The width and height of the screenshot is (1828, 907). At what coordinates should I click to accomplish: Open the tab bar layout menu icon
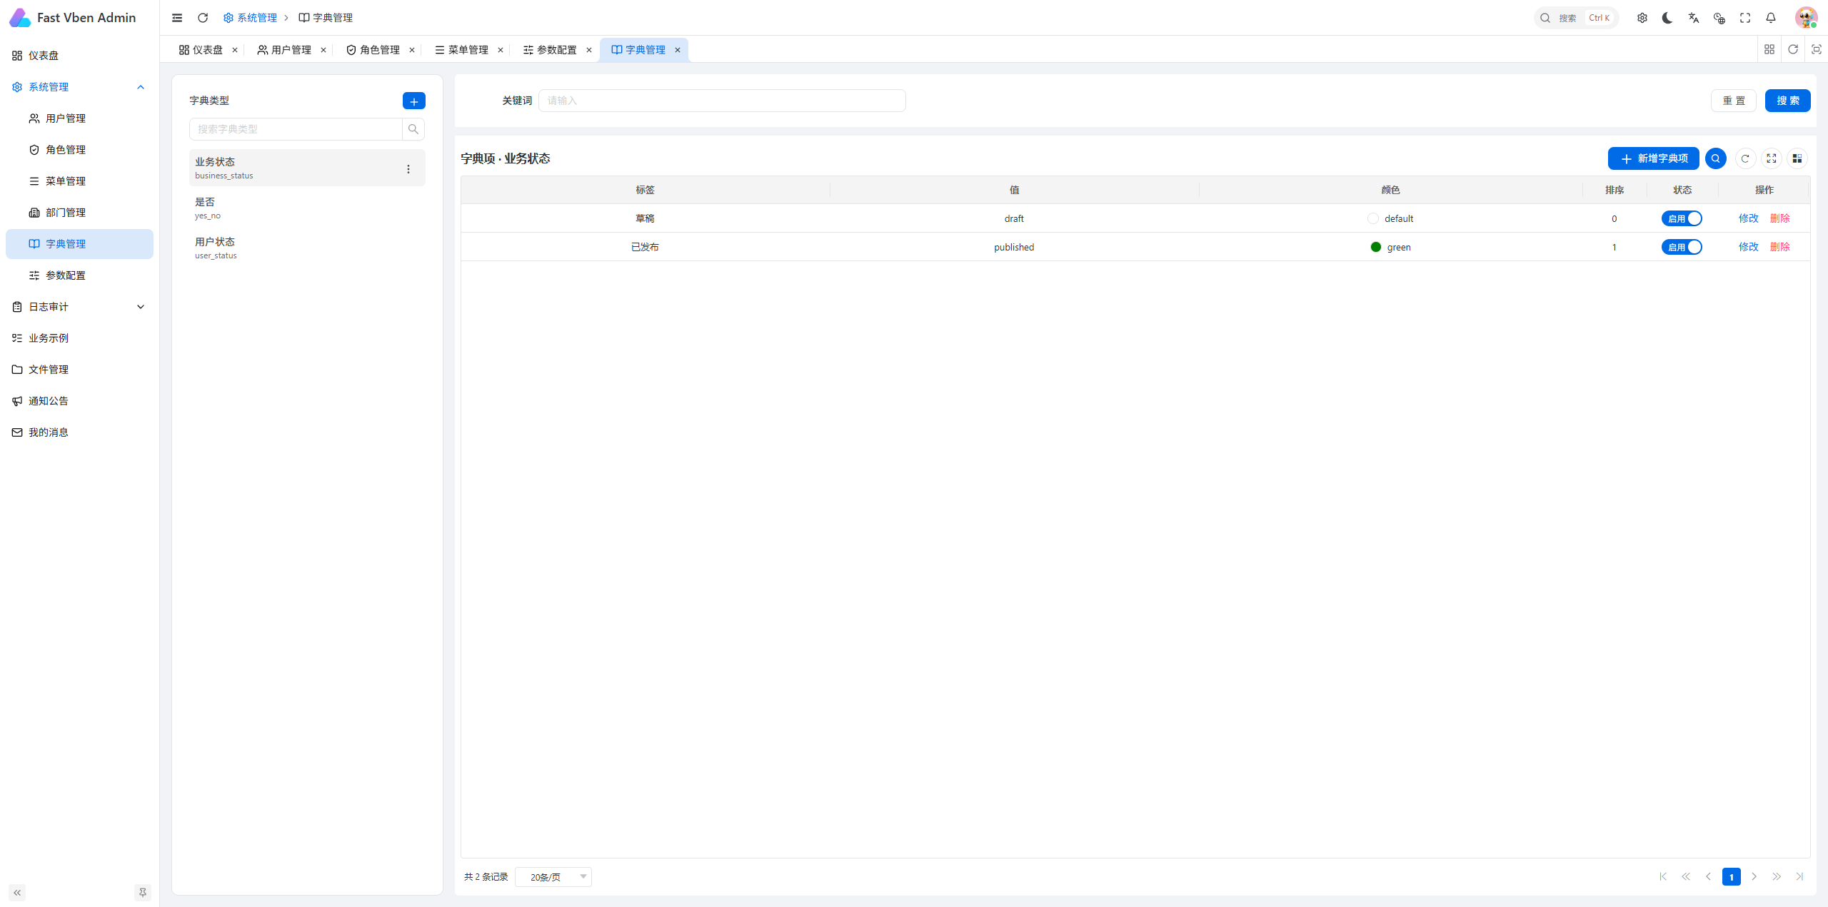click(1769, 49)
